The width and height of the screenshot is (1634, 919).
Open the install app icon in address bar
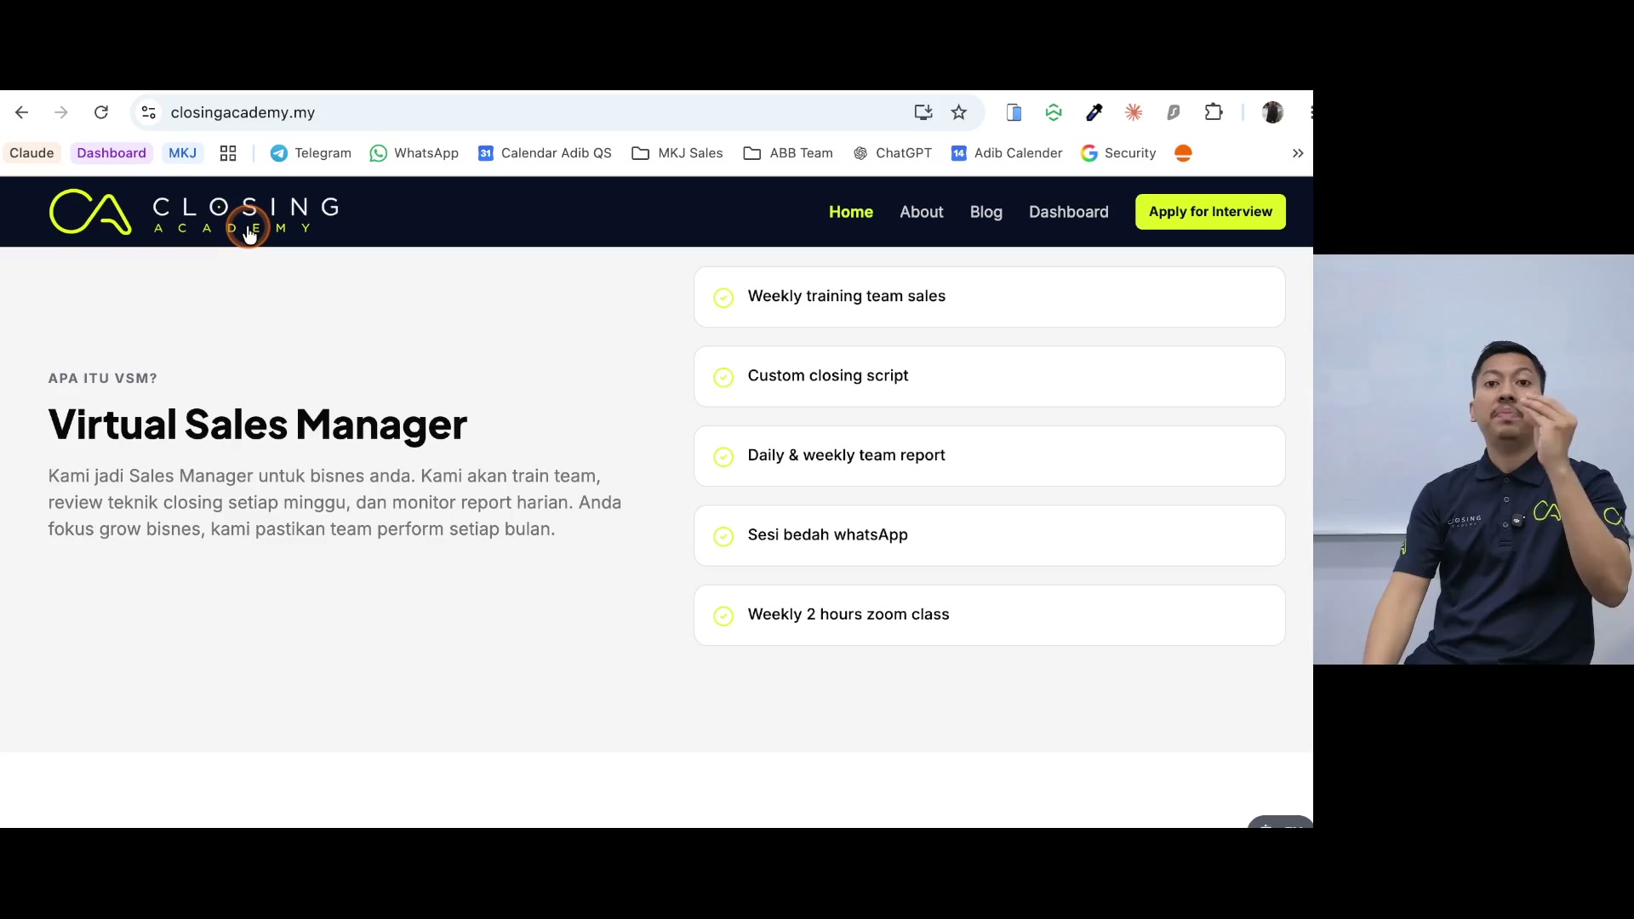(x=923, y=112)
